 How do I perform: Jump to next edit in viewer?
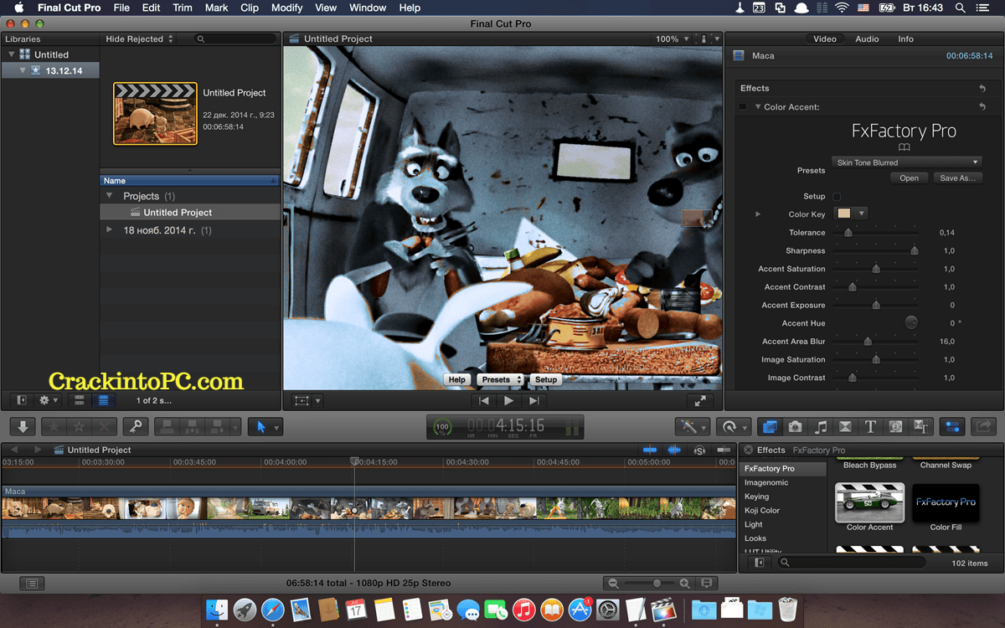(x=533, y=401)
